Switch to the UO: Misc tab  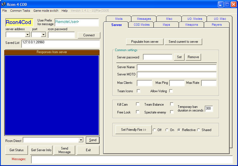tap(220, 19)
